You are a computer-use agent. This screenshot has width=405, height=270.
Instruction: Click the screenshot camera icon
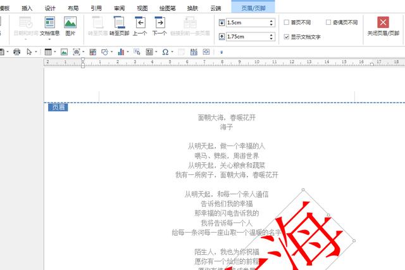point(77,52)
